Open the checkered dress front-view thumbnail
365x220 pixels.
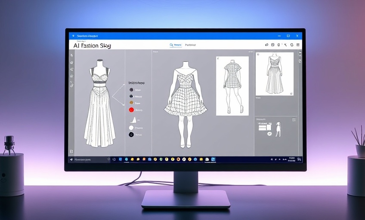click(x=232, y=86)
